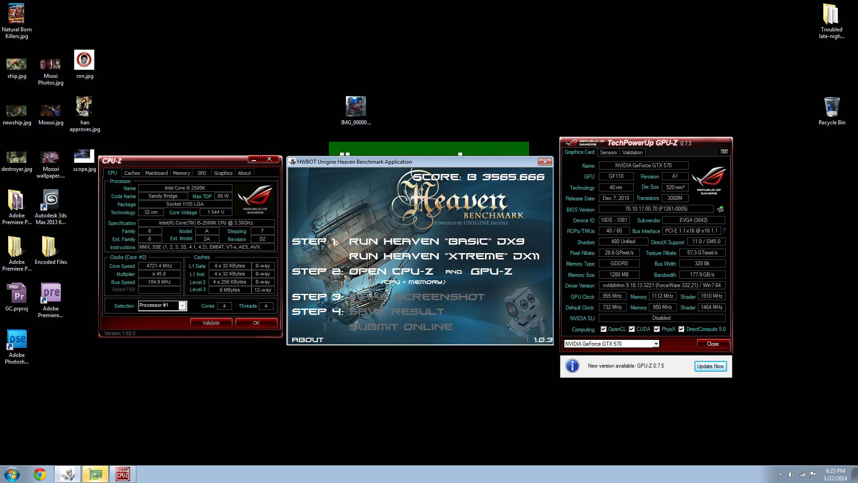The height and width of the screenshot is (483, 858).
Task: Click SUBMIT ONLINE in Heaven app
Action: 401,327
